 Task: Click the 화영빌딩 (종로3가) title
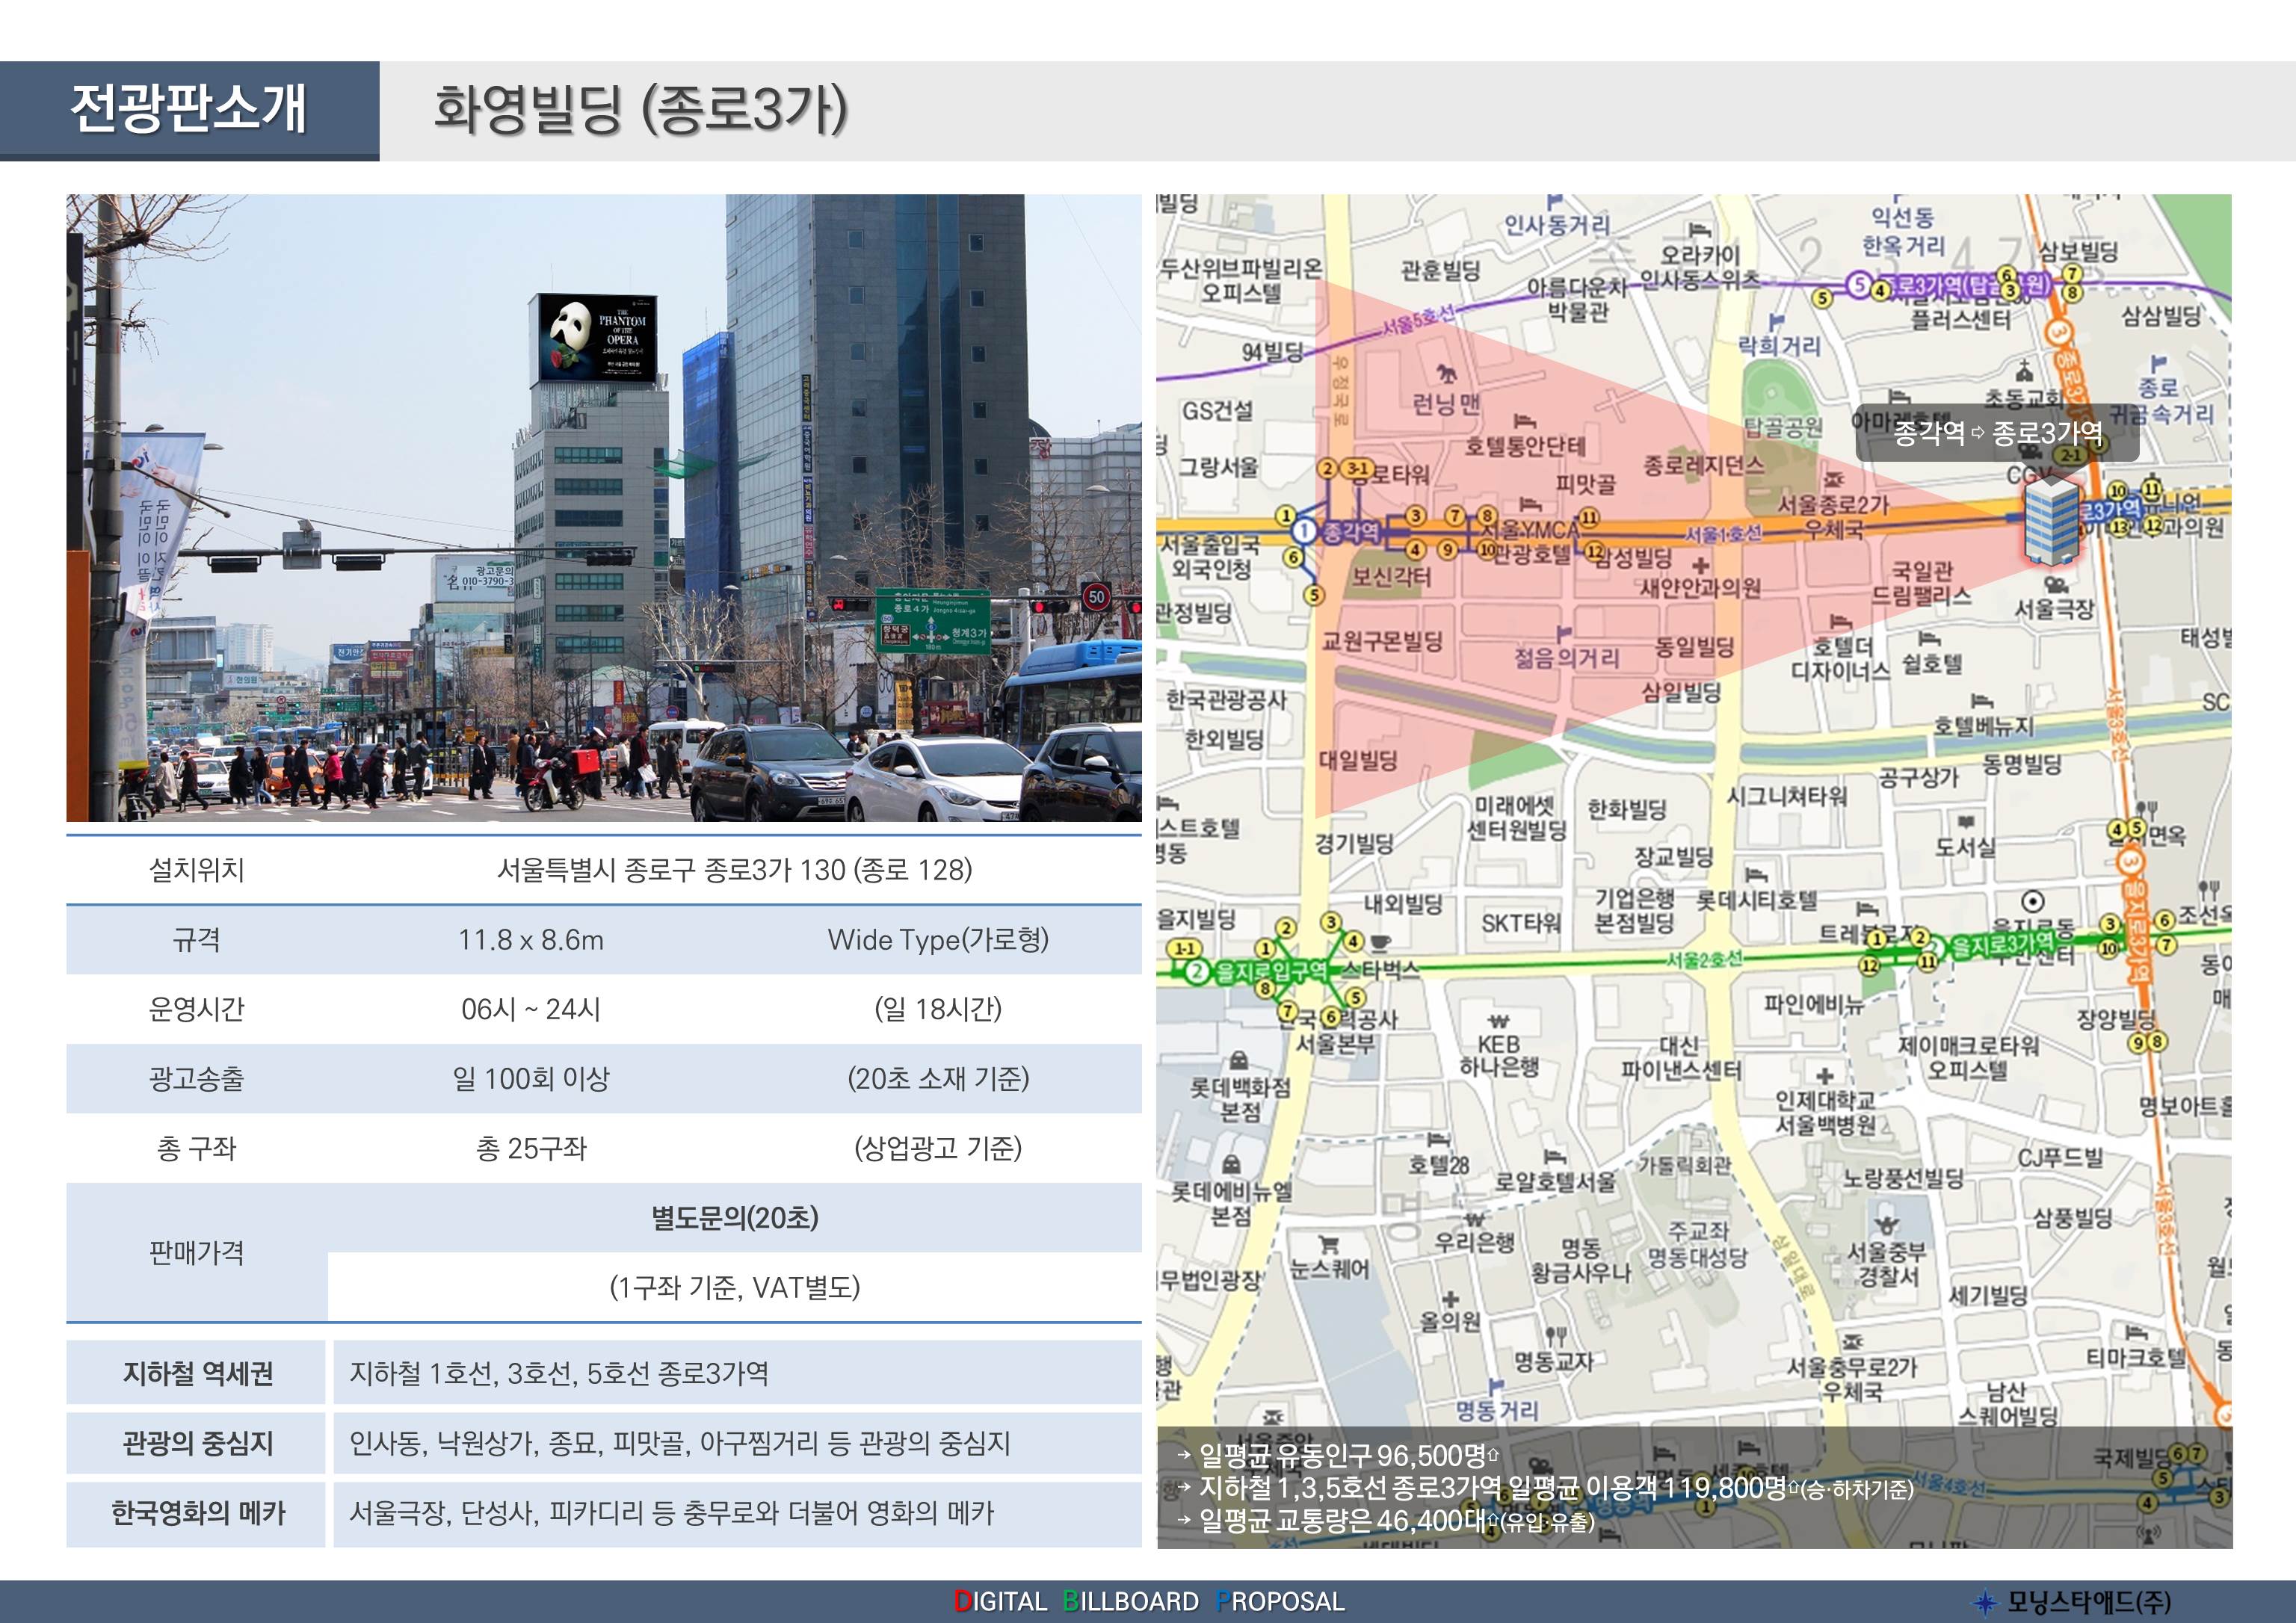[640, 110]
